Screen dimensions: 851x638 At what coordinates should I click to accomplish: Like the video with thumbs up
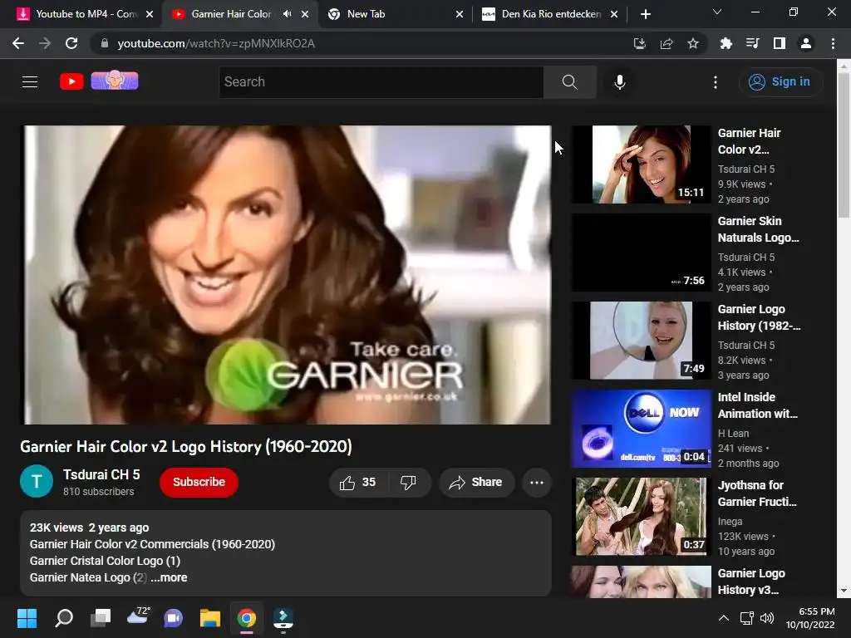357,483
